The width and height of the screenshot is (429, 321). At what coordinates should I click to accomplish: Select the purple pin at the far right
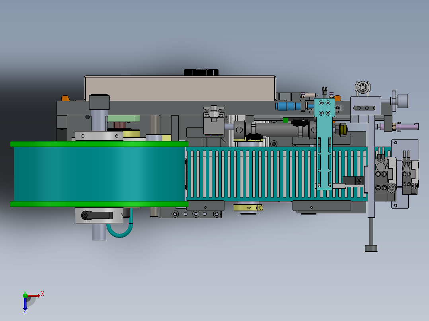[x=407, y=126]
